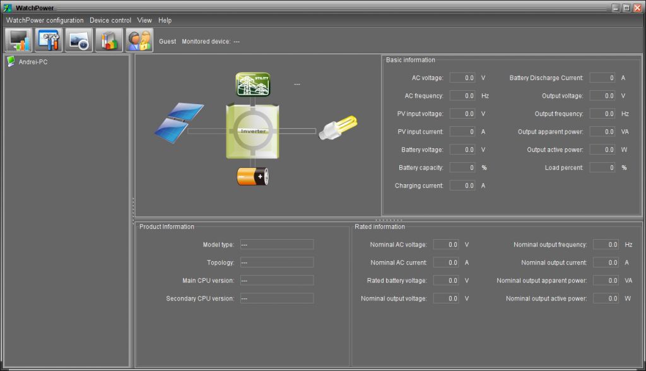
Task: Click the Model type field
Action: click(x=277, y=244)
